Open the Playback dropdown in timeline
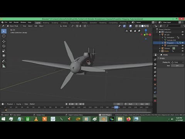The width and height of the screenshot is (185, 139). coord(11,104)
